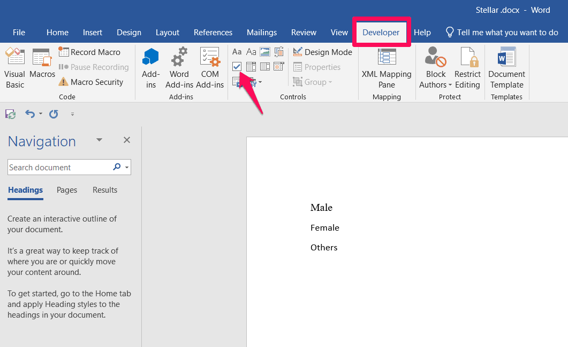The width and height of the screenshot is (568, 347).
Task: Open the Block Authors dropdown
Action: [435, 68]
